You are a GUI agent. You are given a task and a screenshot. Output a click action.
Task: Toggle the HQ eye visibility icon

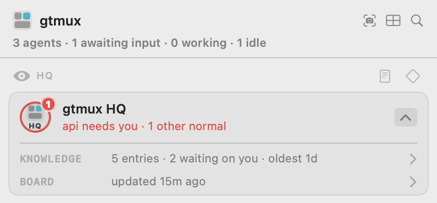click(22, 76)
